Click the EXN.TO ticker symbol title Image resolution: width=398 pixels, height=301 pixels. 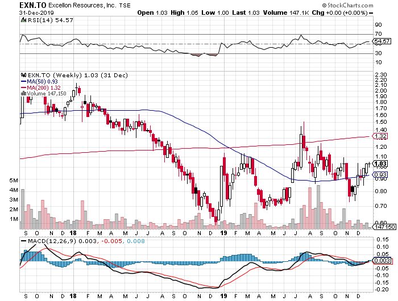click(33, 5)
